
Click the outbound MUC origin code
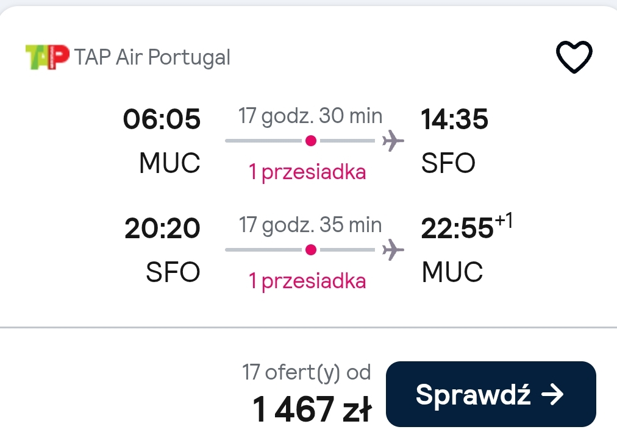pyautogui.click(x=169, y=163)
